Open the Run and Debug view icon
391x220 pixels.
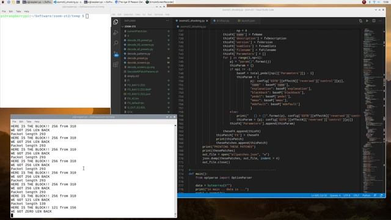[115, 32]
